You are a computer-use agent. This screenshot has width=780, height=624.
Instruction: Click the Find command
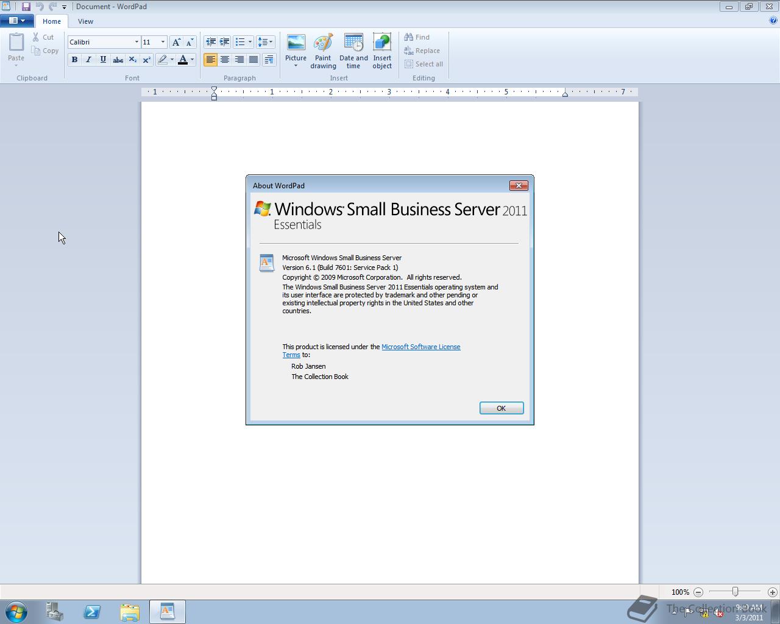pos(417,37)
